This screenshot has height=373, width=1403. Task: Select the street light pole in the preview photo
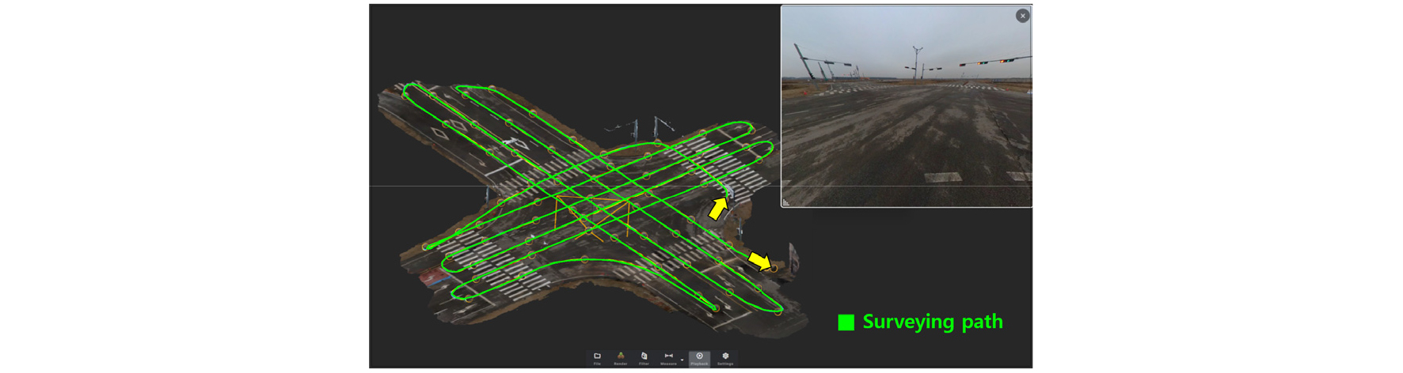[x=917, y=62]
